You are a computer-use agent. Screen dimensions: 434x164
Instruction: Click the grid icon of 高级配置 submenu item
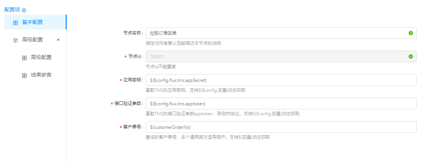point(24,58)
